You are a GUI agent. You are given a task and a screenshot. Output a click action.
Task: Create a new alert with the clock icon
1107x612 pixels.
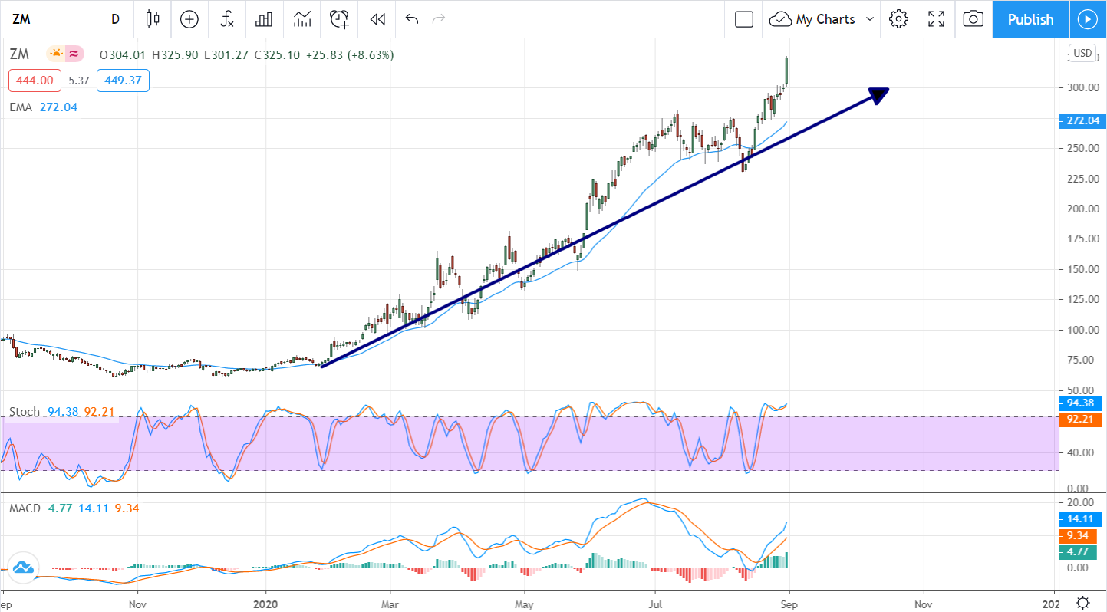(x=338, y=19)
